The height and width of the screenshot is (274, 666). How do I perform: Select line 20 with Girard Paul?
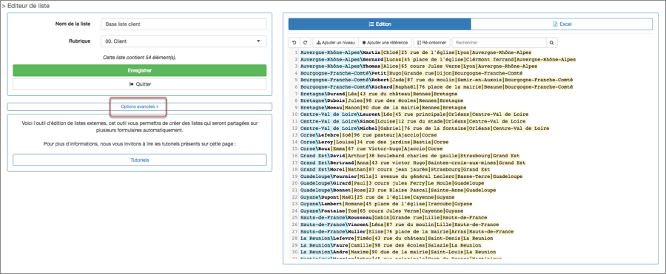click(x=392, y=183)
